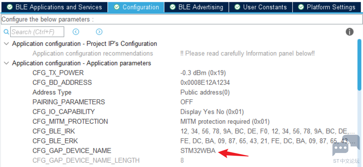Collapse Application parameters section

[7, 63]
